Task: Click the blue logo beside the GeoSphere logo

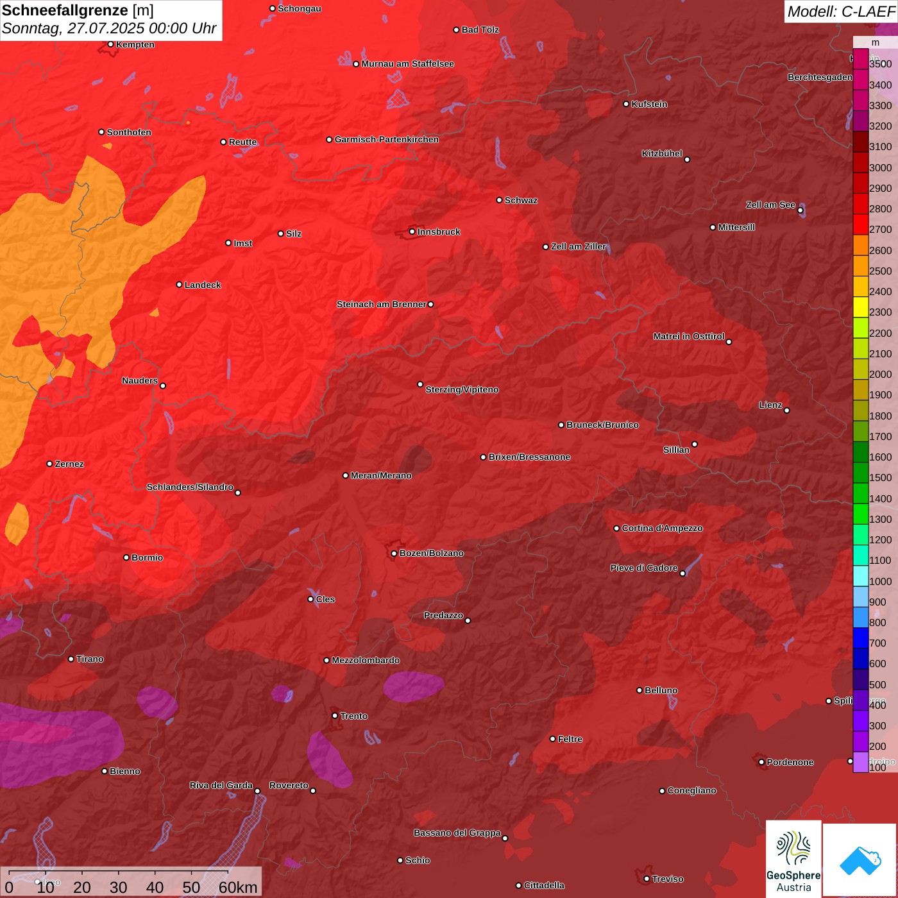Action: (x=860, y=860)
